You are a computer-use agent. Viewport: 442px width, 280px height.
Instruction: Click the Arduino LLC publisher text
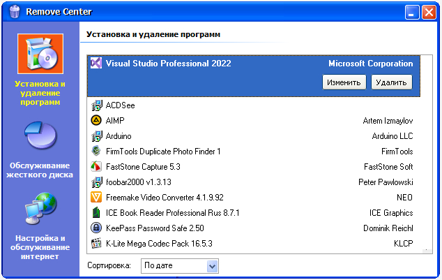pyautogui.click(x=393, y=136)
